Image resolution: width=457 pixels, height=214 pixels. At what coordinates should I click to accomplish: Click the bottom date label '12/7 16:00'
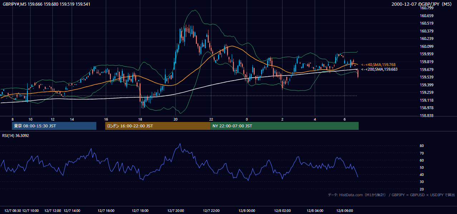[106, 210]
